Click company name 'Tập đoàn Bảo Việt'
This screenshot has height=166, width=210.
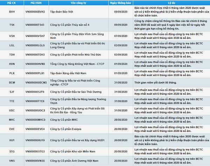coord(62,12)
